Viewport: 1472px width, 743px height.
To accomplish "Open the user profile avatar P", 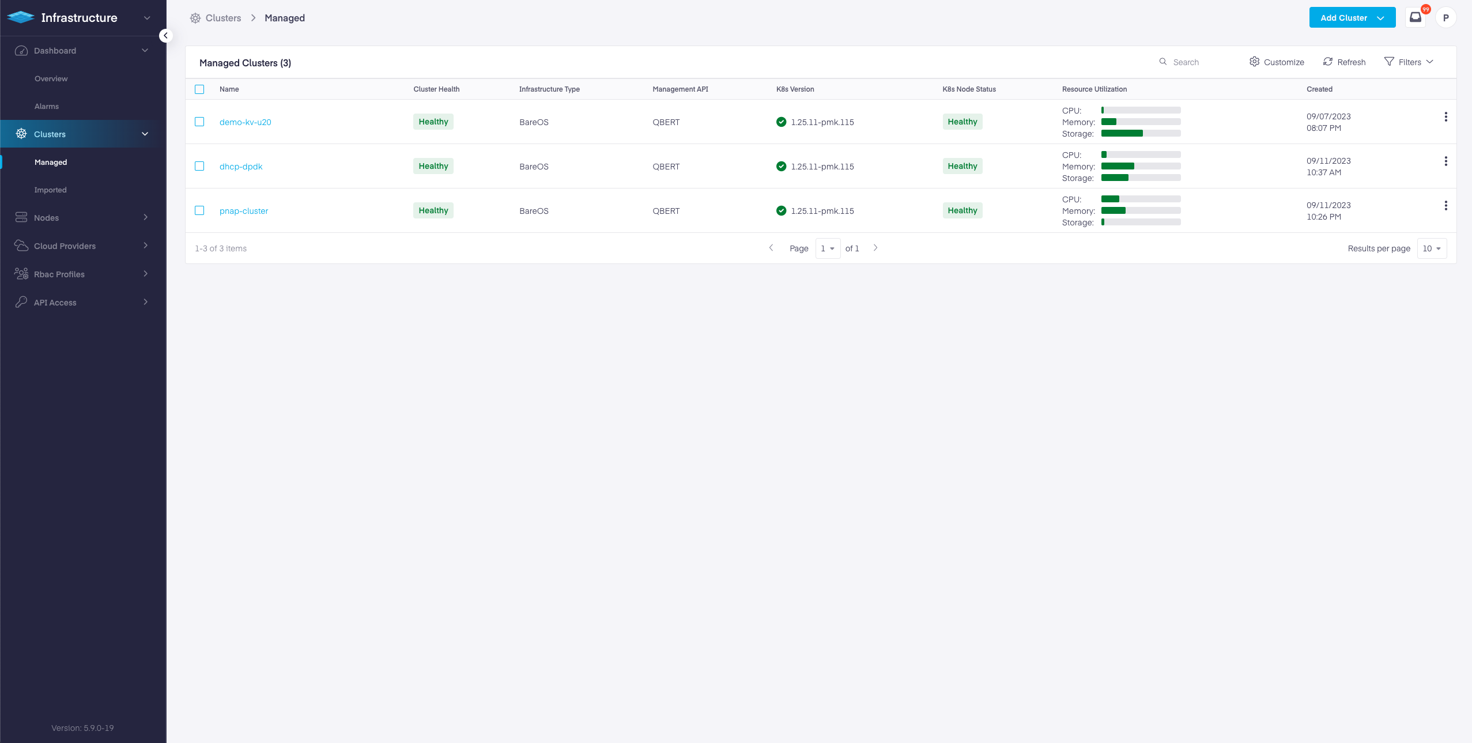I will [1445, 18].
